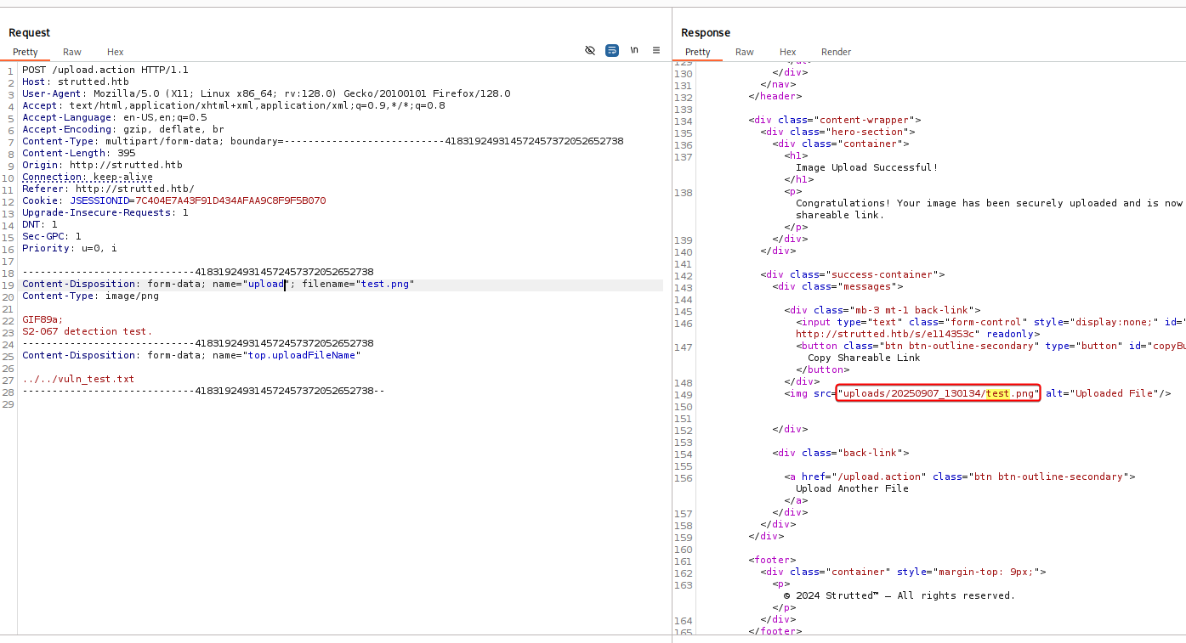Click the final boundary line ending with --
Image resolution: width=1186 pixels, height=643 pixels.
(203, 391)
